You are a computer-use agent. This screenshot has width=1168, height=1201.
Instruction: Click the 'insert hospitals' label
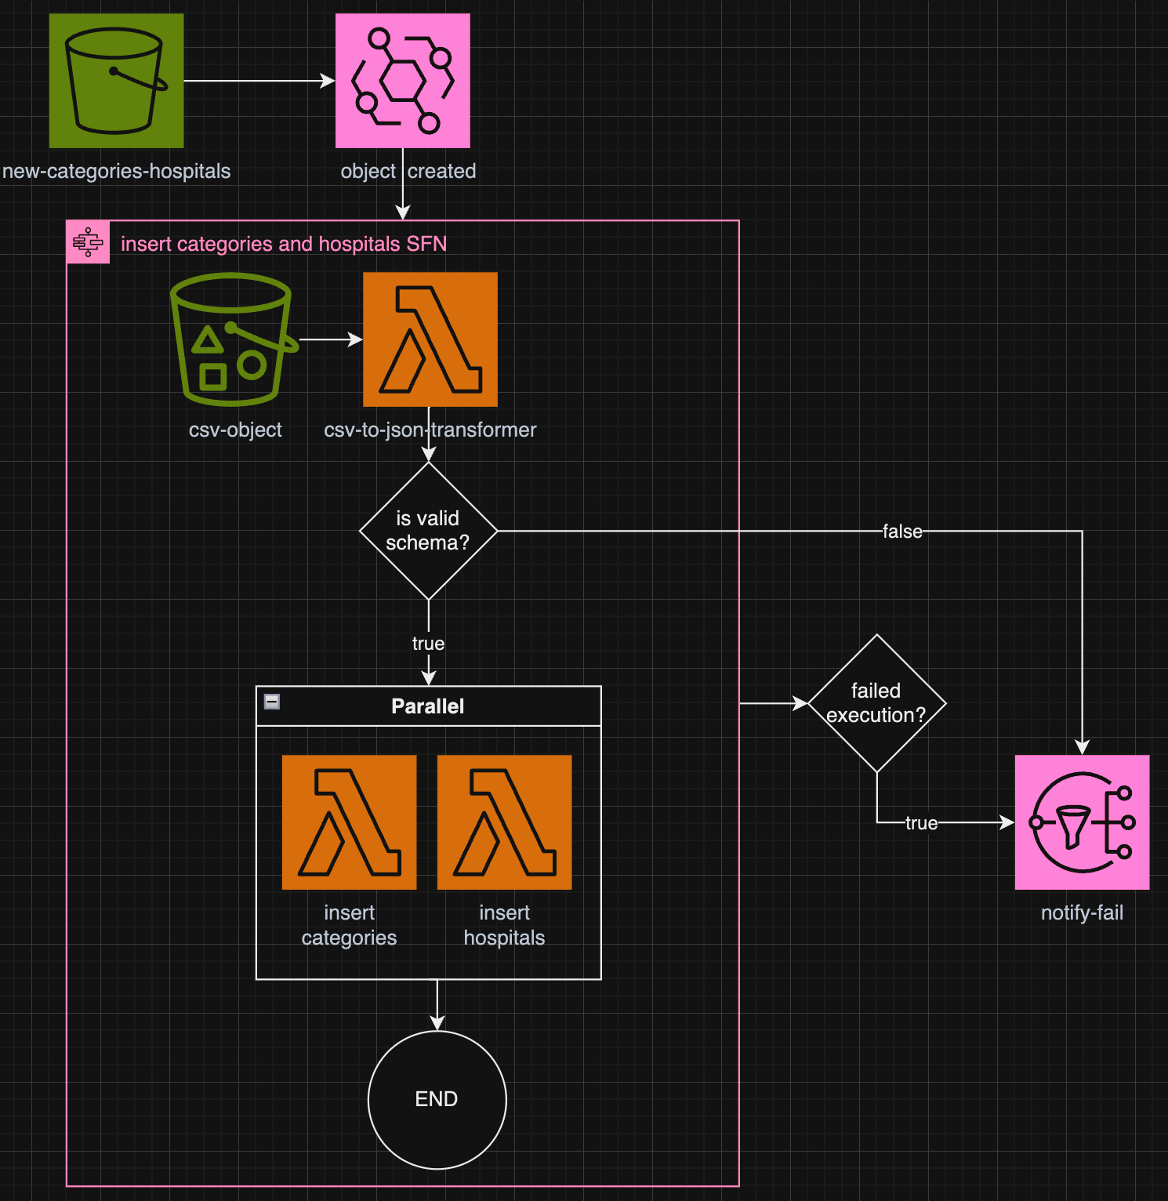(505, 925)
